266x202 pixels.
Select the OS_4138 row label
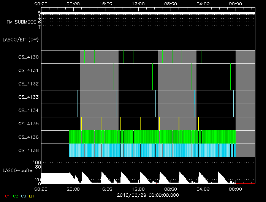pos(28,150)
